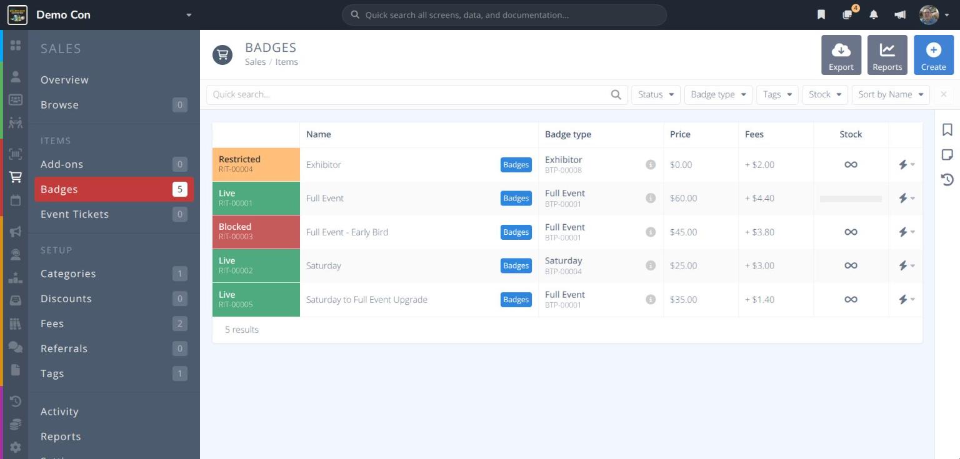Open Fees under Setup
The height and width of the screenshot is (459, 960).
[x=114, y=323]
